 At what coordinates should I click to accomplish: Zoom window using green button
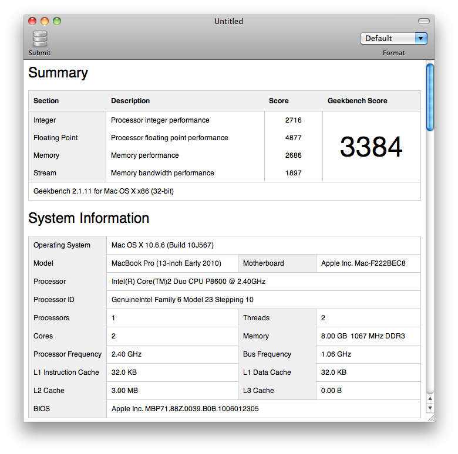tap(57, 21)
